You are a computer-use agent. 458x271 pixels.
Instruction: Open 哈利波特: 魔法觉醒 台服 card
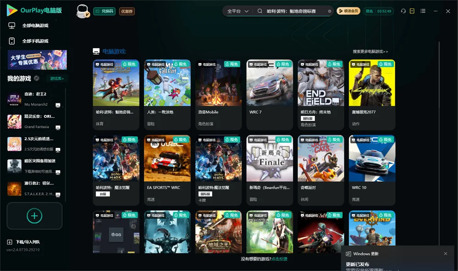point(116,170)
